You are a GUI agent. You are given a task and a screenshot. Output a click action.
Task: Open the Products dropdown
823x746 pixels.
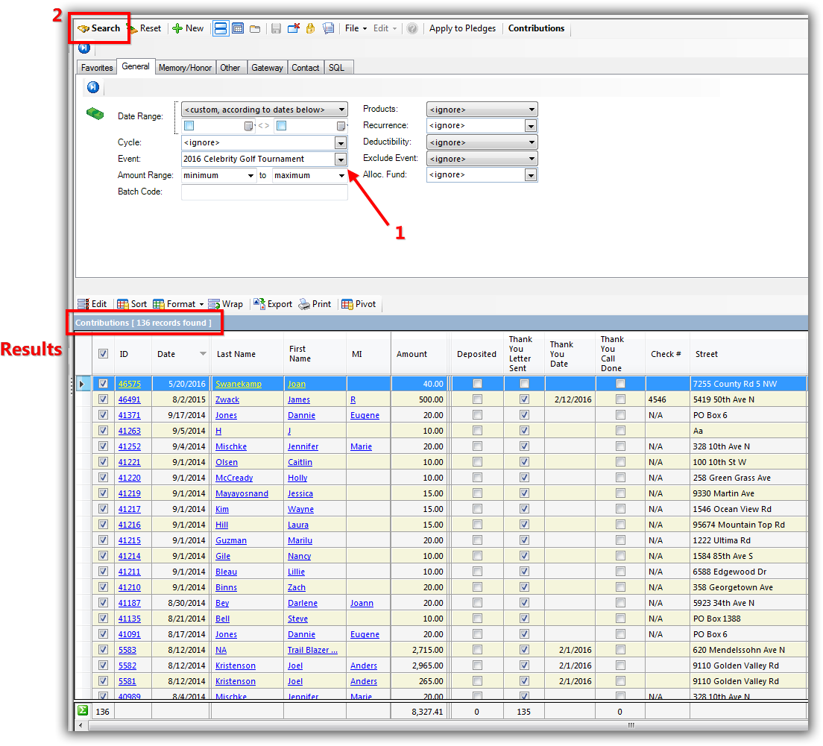click(x=531, y=110)
